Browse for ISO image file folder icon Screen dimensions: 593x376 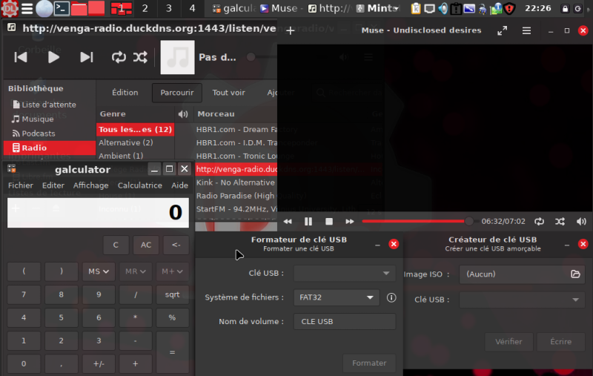[x=575, y=274]
